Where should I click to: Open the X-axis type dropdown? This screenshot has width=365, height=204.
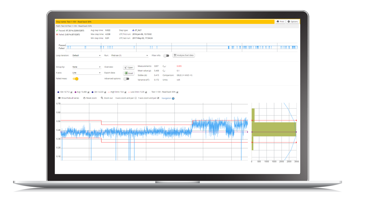tap(87, 73)
